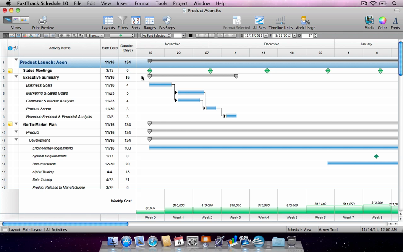403x252 pixels.
Task: Set right text alignment
Action: pos(233,35)
